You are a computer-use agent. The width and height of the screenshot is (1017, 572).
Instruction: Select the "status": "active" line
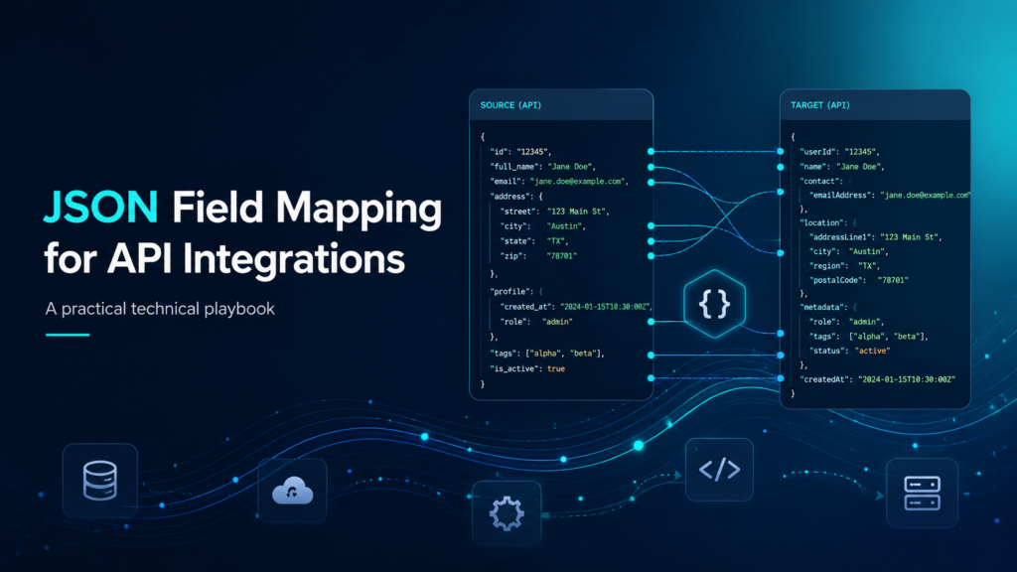pos(850,351)
